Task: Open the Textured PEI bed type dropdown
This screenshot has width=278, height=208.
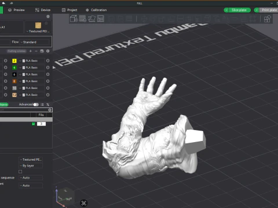Action: 38,31
